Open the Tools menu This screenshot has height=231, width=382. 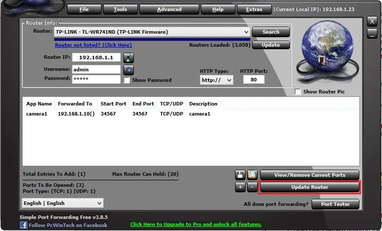(120, 9)
